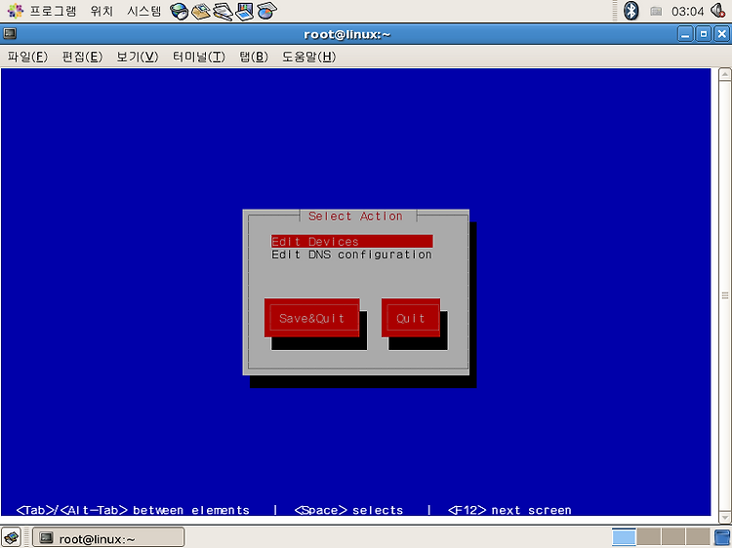Launch the presentation launcher icon
The width and height of the screenshot is (732, 548).
point(244,11)
